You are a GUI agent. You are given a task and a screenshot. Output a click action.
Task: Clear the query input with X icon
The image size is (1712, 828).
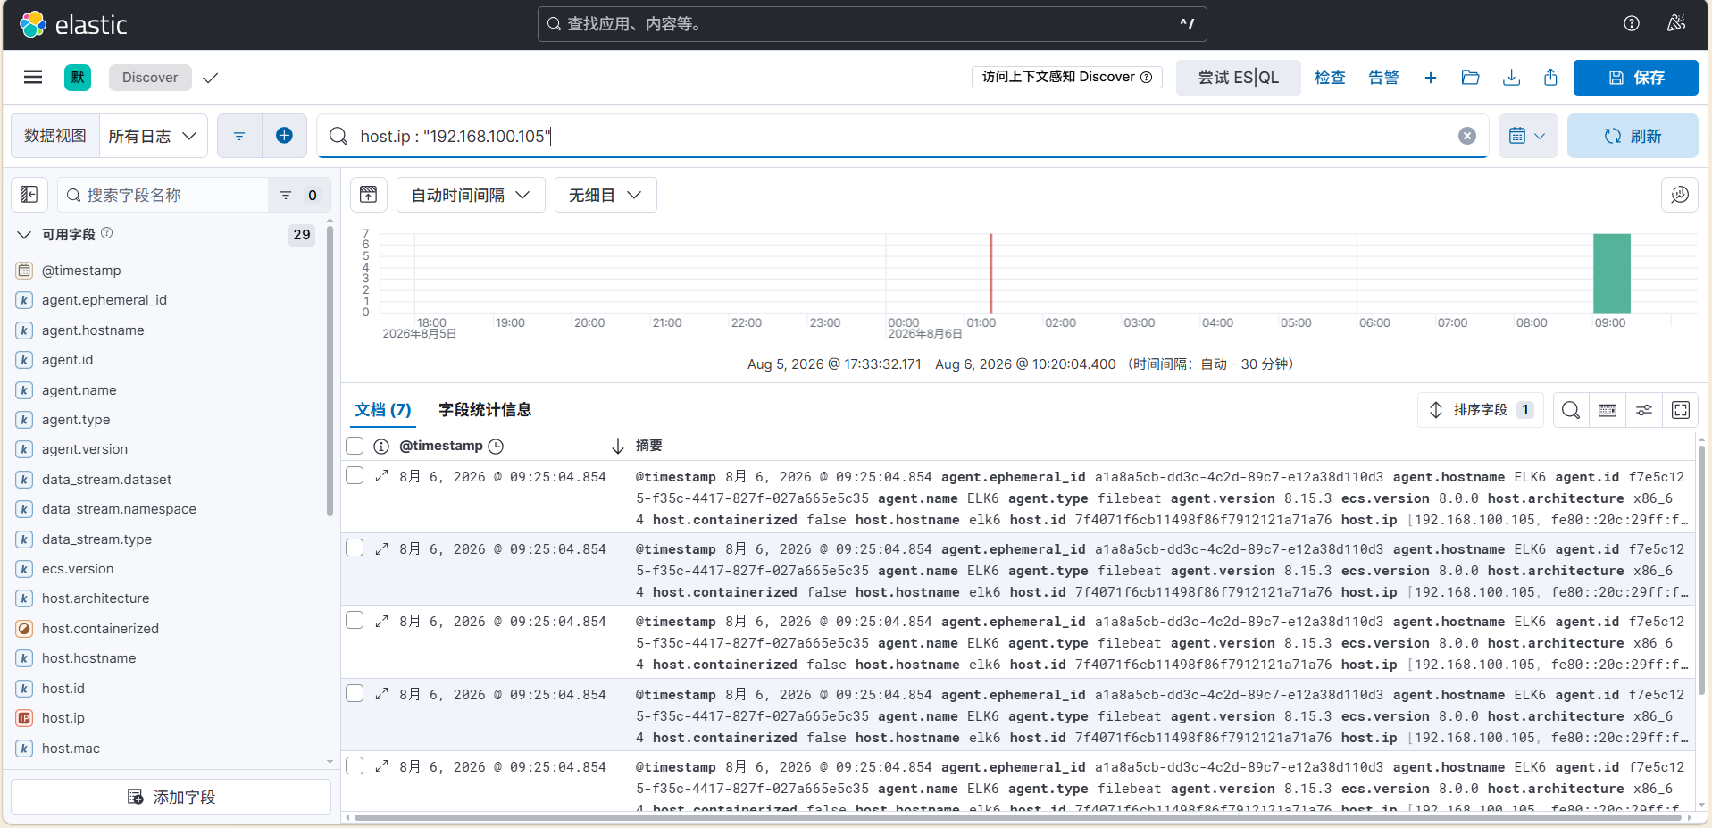1467,136
